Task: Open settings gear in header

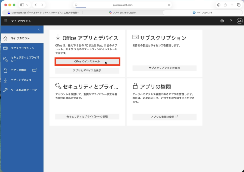Action: click(x=222, y=21)
